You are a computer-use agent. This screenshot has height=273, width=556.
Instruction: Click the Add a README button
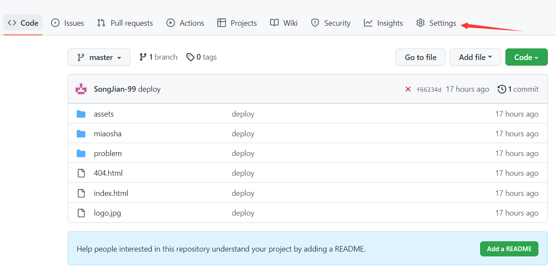pyautogui.click(x=509, y=249)
